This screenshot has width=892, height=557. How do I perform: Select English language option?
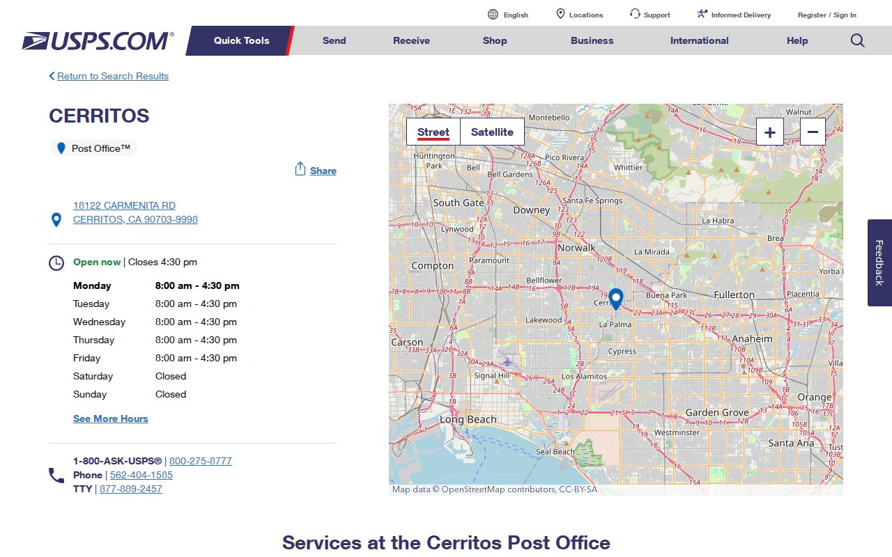(x=516, y=15)
